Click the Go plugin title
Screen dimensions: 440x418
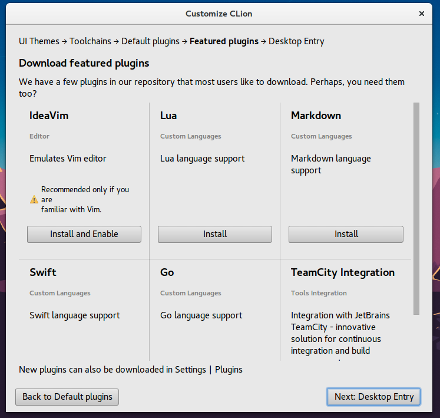coord(167,272)
